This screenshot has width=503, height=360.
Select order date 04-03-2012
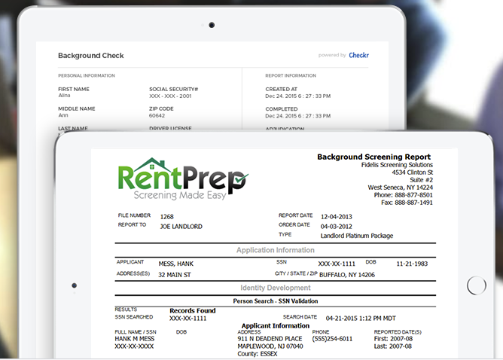coord(336,227)
